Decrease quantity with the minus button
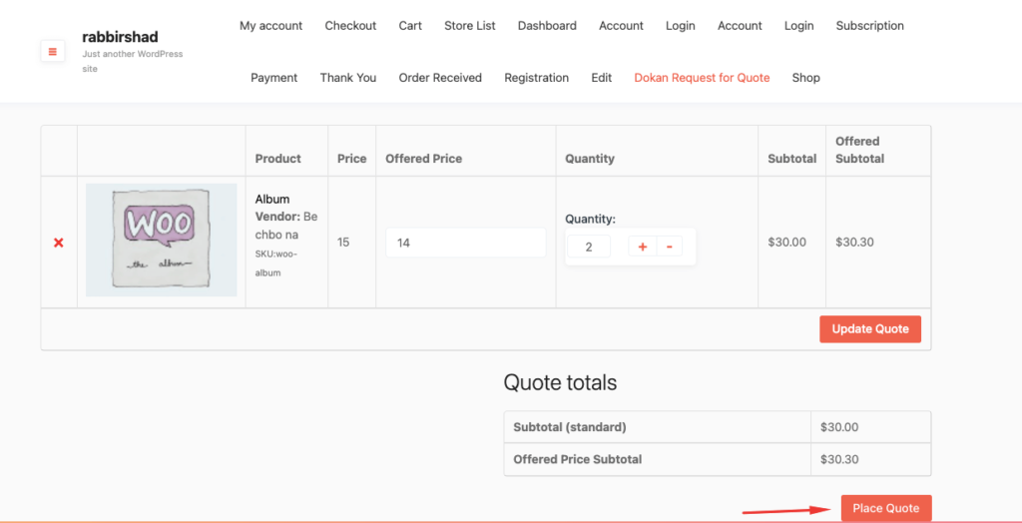1022x523 pixels. (669, 247)
